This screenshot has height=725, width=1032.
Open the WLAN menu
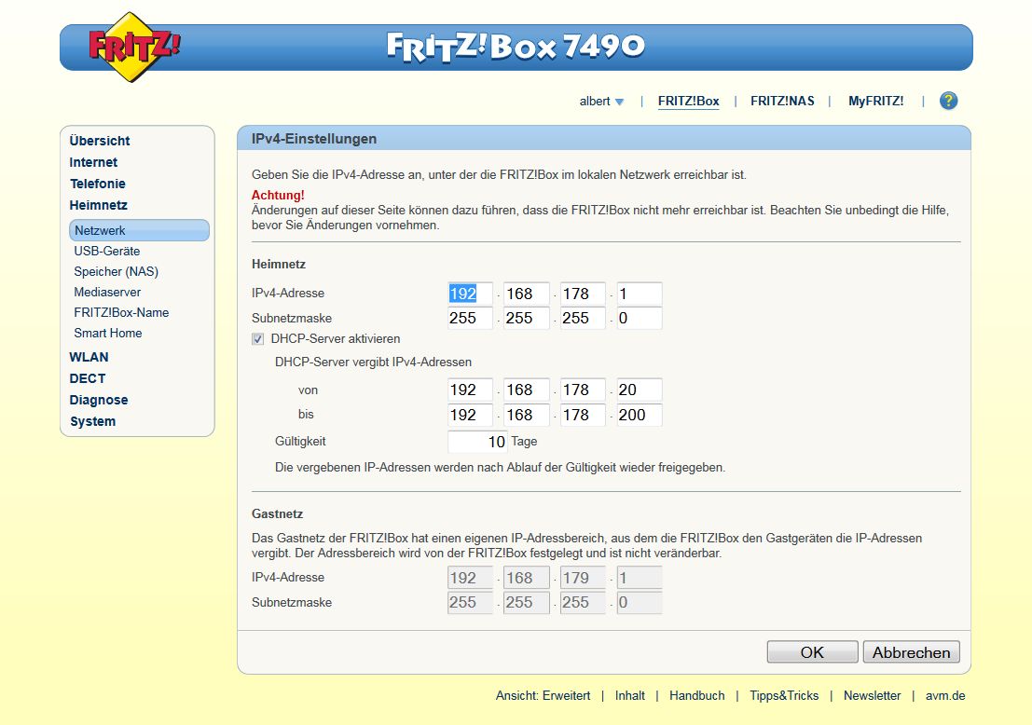coord(89,357)
